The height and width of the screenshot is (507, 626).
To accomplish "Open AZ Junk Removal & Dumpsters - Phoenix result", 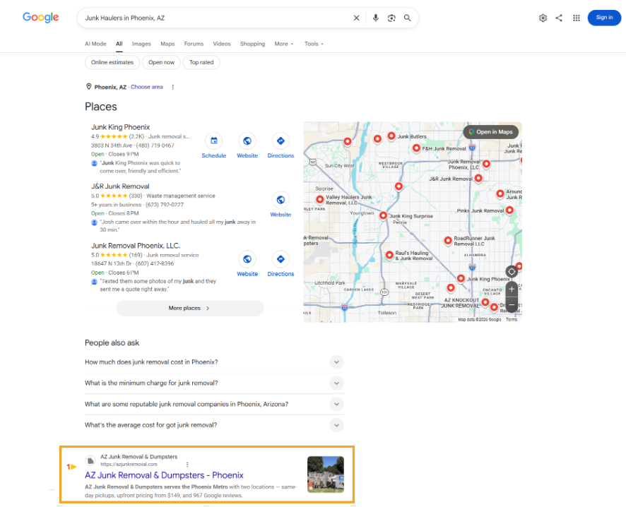I will (164, 475).
